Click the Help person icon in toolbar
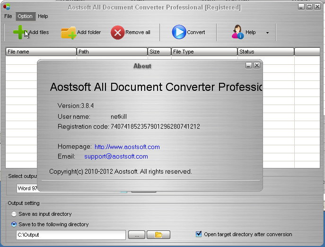Viewport: 325px width, 247px height. (237, 32)
